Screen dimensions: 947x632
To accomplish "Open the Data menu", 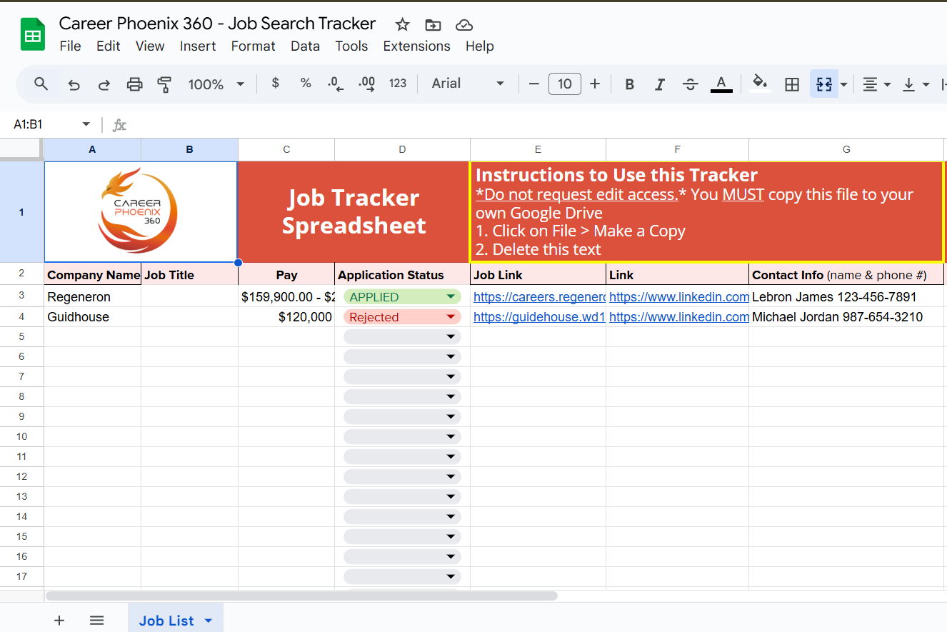I will tap(305, 46).
